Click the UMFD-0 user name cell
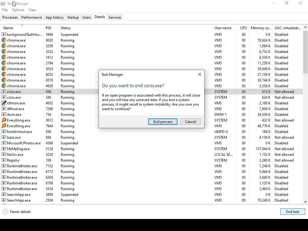 pos(221,132)
